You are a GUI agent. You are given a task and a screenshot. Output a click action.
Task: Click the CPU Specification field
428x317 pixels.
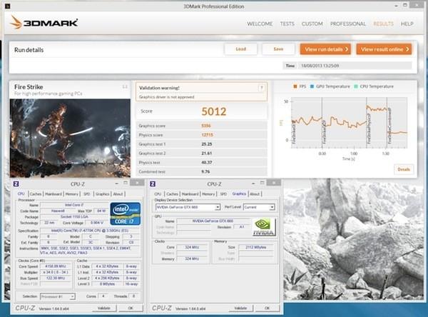(x=90, y=231)
